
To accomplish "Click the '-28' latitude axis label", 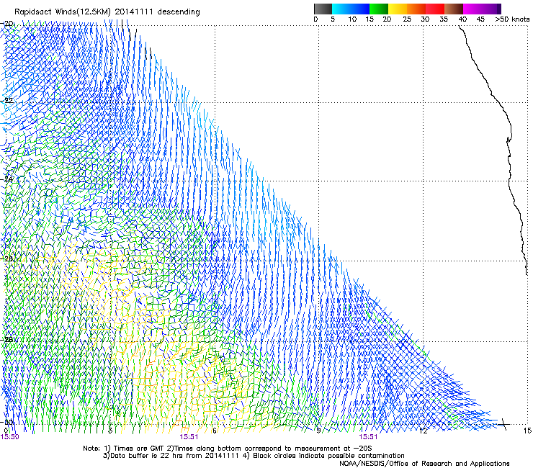I will [6, 340].
